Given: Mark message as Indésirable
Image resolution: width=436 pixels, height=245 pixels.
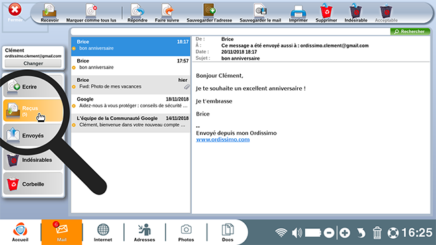Looking at the screenshot, I should pyautogui.click(x=356, y=13).
